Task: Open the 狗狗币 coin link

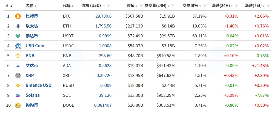Action: tap(32, 105)
